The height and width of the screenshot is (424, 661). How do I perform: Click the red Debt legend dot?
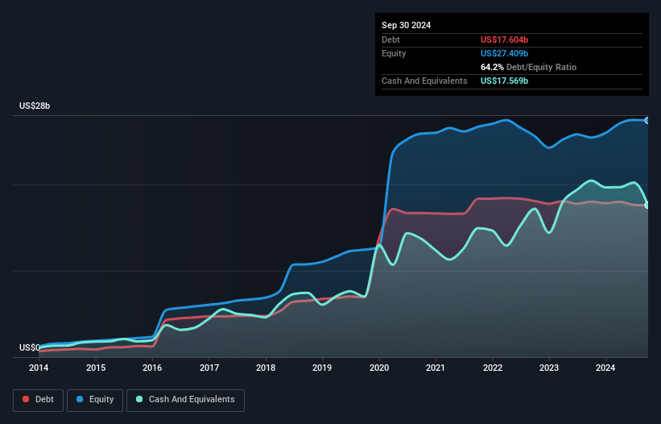(x=26, y=399)
